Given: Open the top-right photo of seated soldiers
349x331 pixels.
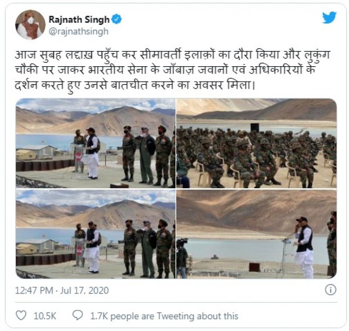Looking at the screenshot, I should click(x=257, y=143).
